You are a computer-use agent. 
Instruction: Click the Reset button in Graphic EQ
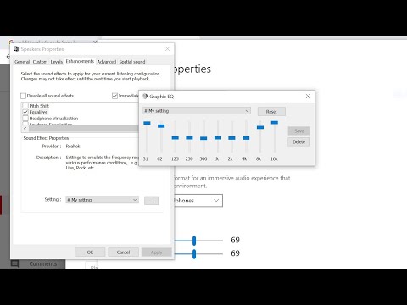point(271,112)
